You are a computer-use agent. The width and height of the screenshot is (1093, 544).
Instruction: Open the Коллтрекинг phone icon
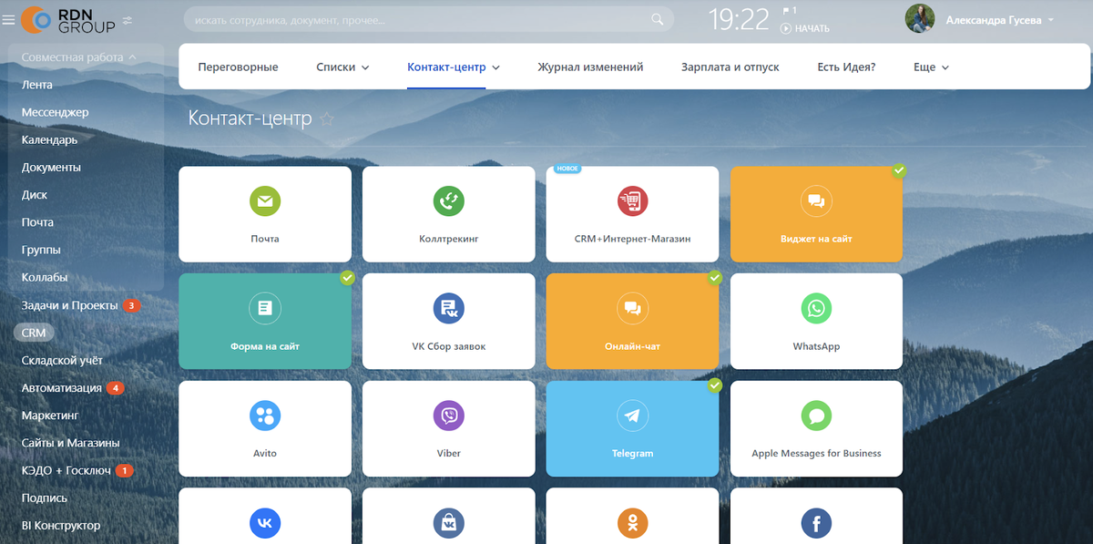[x=449, y=200]
